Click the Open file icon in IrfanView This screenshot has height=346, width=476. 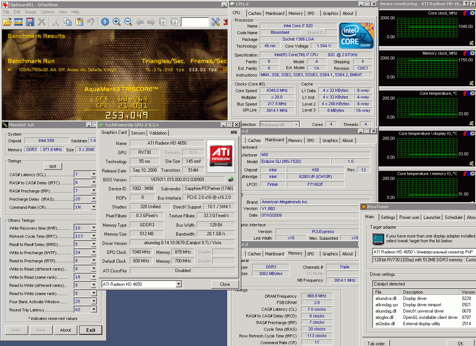pyautogui.click(x=7, y=22)
